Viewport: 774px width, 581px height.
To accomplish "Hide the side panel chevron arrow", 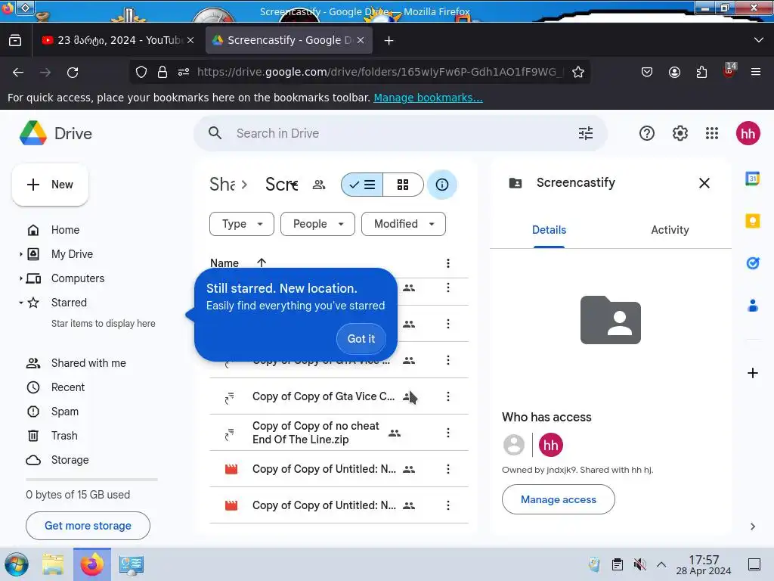I will click(x=752, y=527).
